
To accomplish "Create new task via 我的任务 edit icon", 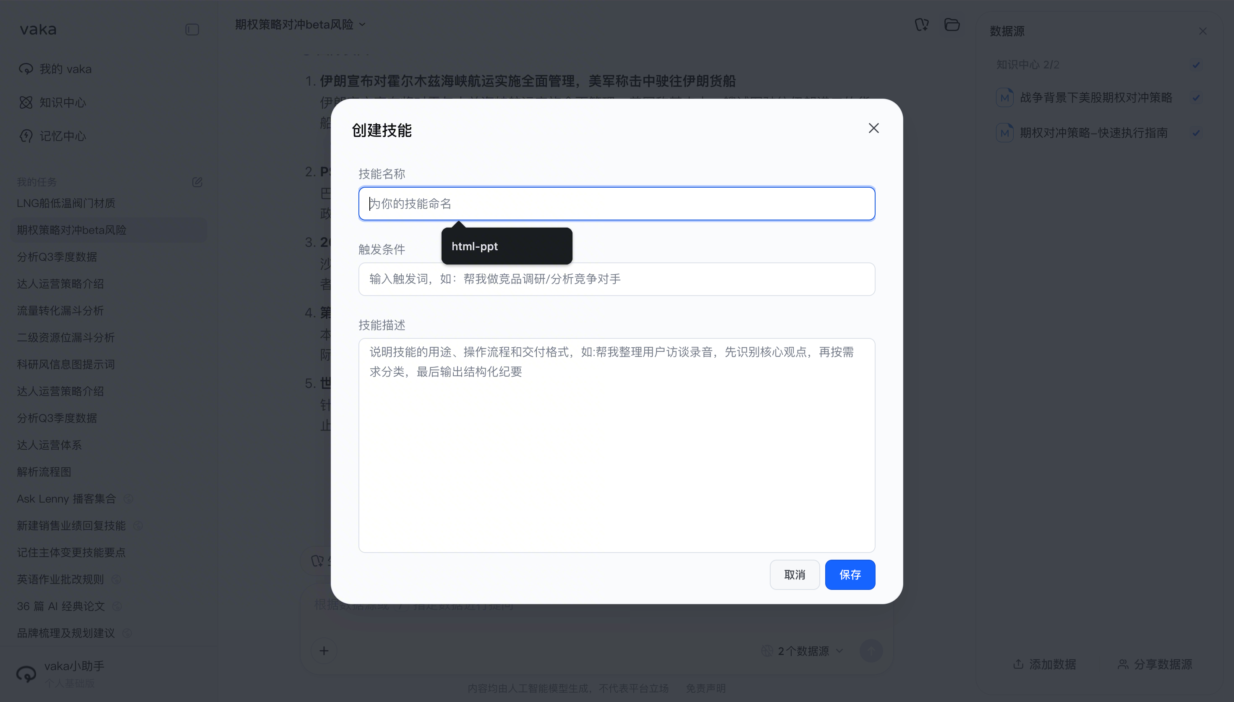I will click(197, 182).
